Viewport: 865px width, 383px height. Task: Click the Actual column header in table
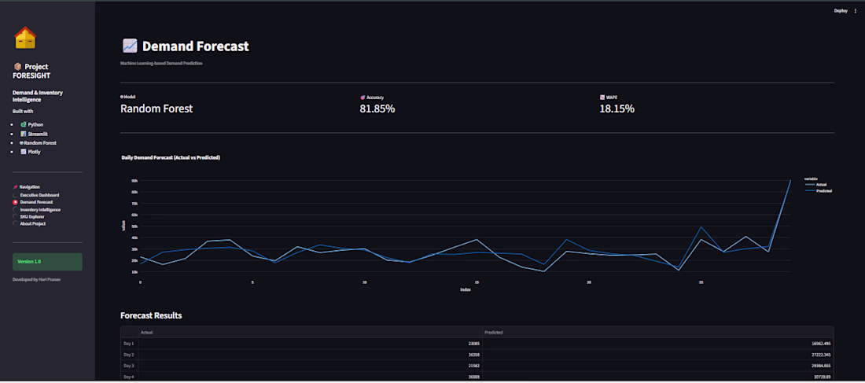pyautogui.click(x=310, y=332)
